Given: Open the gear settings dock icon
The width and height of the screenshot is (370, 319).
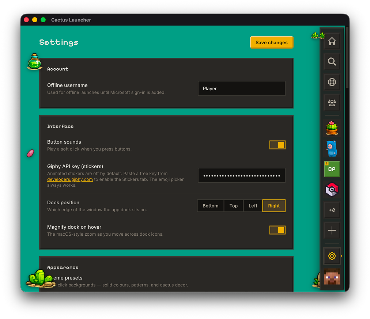Looking at the screenshot, I should click(332, 256).
